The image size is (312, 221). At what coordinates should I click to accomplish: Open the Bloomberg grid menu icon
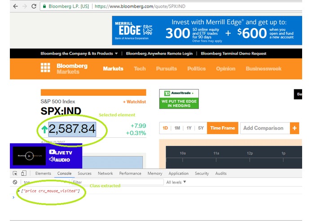click(x=45, y=68)
